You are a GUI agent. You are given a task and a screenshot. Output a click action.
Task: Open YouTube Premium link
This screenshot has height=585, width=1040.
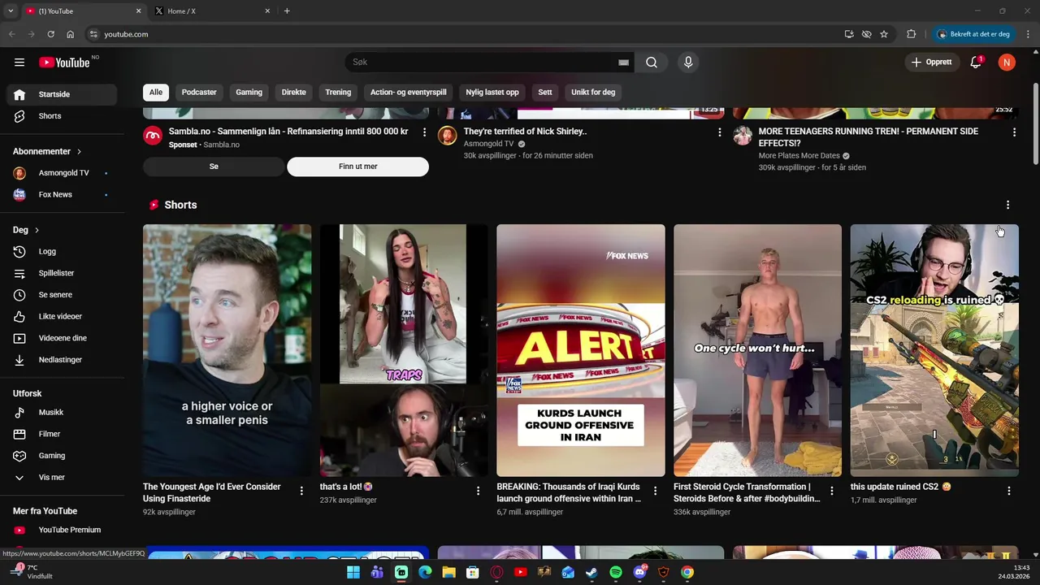tap(62, 530)
